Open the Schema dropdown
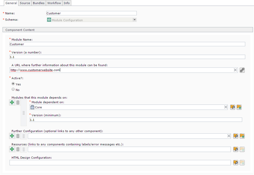Image resolution: width=254 pixels, height=175 pixels. (x=134, y=20)
